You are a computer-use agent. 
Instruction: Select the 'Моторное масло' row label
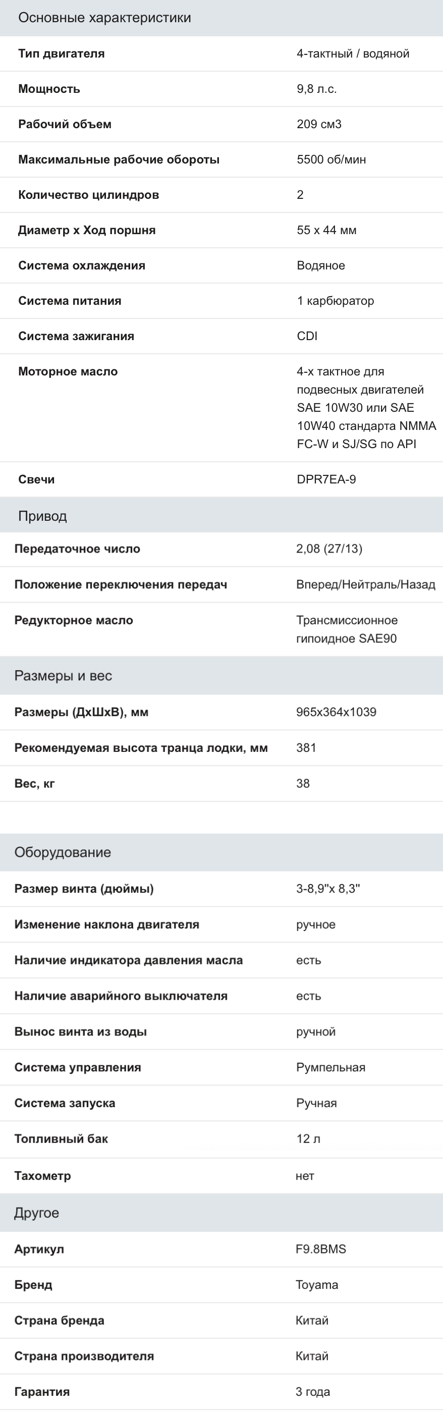pos(68,371)
